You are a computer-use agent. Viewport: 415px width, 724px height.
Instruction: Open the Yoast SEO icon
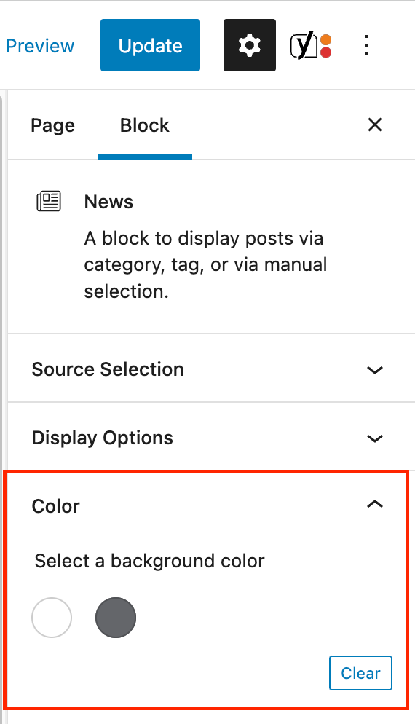click(311, 46)
